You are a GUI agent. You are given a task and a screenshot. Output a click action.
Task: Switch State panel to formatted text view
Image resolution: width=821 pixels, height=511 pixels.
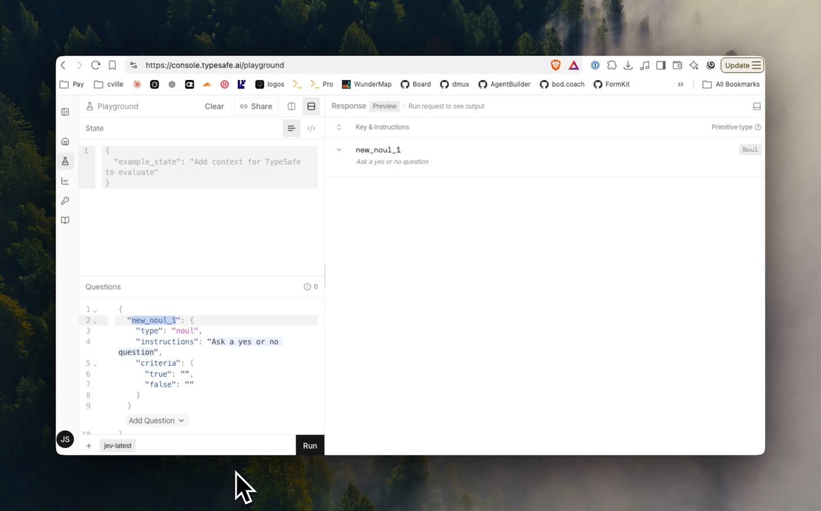coord(291,128)
